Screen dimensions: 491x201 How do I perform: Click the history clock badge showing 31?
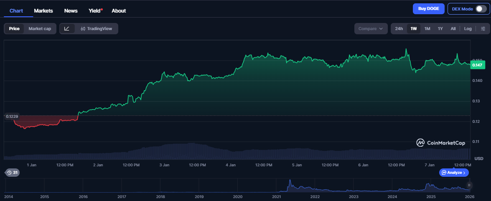12,173
